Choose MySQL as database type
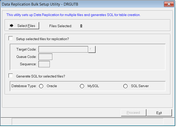 click(x=82, y=86)
